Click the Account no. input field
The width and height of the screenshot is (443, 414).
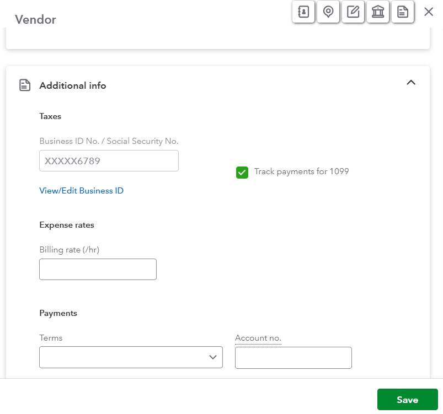pos(293,358)
